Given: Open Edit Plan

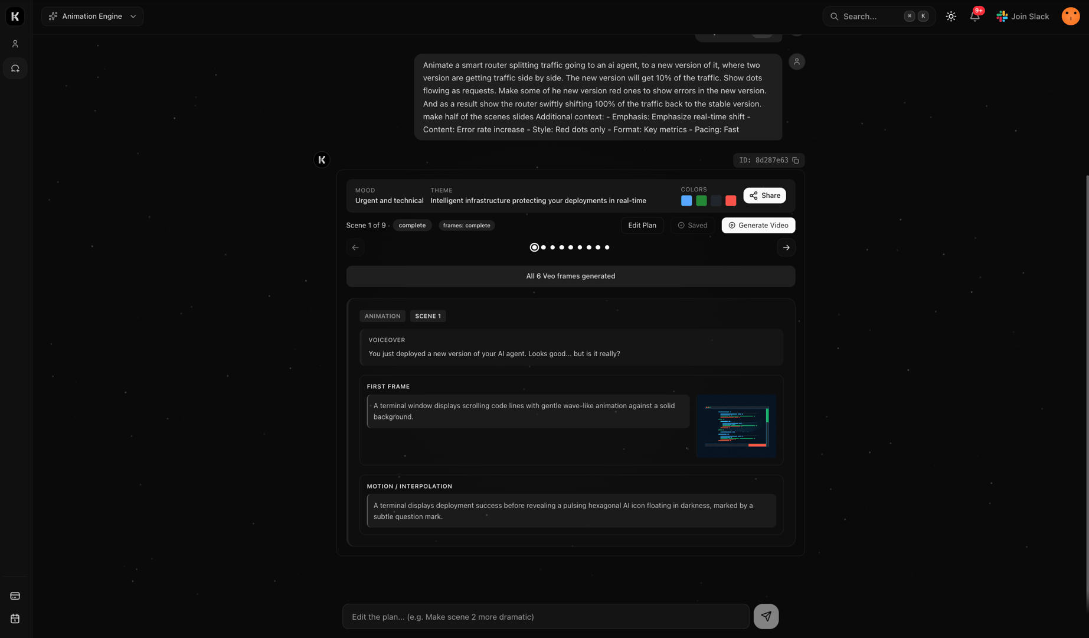Looking at the screenshot, I should (642, 225).
